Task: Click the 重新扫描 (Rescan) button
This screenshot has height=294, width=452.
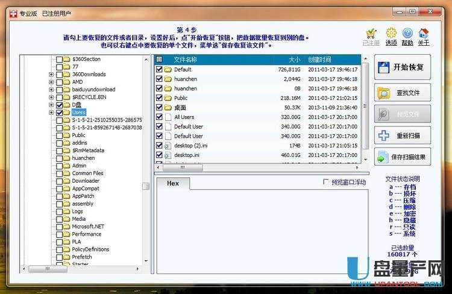Action: click(403, 135)
